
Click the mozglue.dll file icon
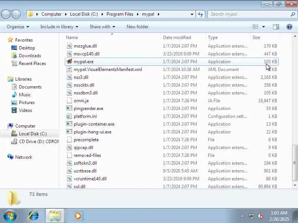coord(69,46)
